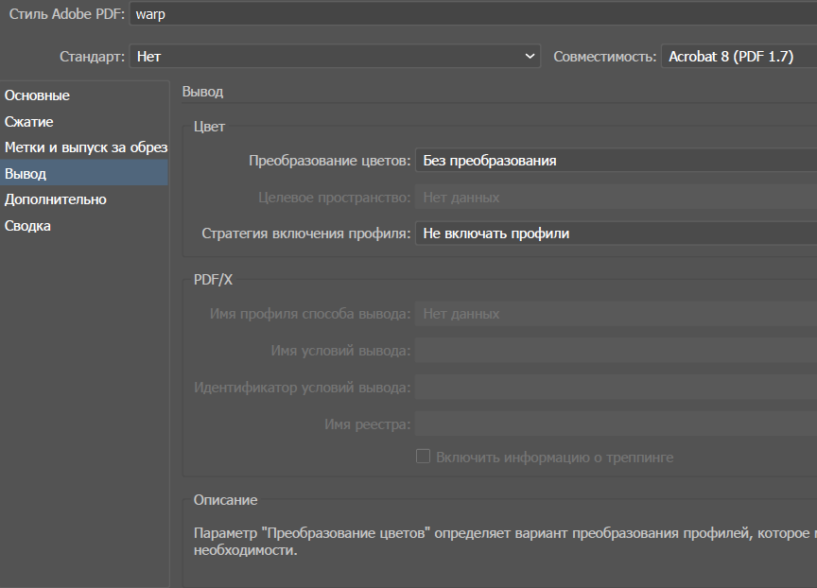The width and height of the screenshot is (817, 588).
Task: Select the highlighted Вывод category
Action: pyautogui.click(x=26, y=174)
